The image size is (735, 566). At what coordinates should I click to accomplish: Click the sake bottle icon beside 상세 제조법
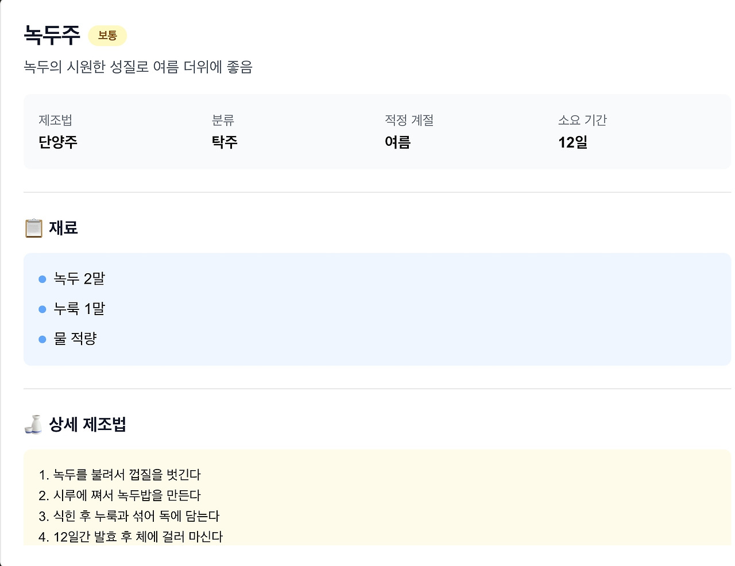(x=34, y=424)
